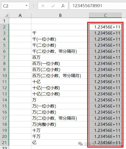Click cell B19 labeled 十万
The width and height of the screenshot is (126, 149).
(x=60, y=130)
